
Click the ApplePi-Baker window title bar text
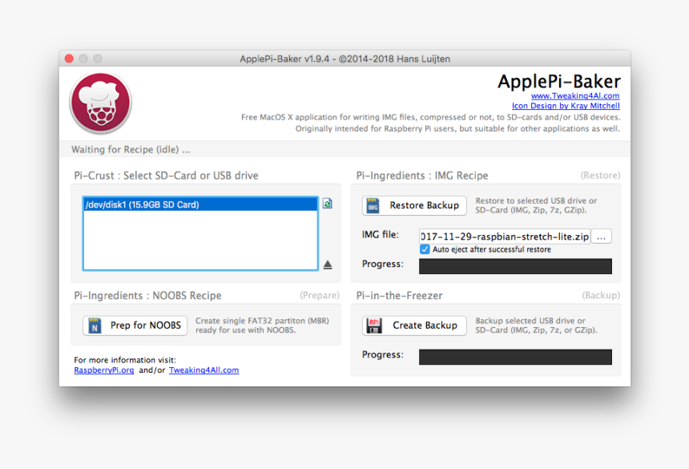click(344, 59)
